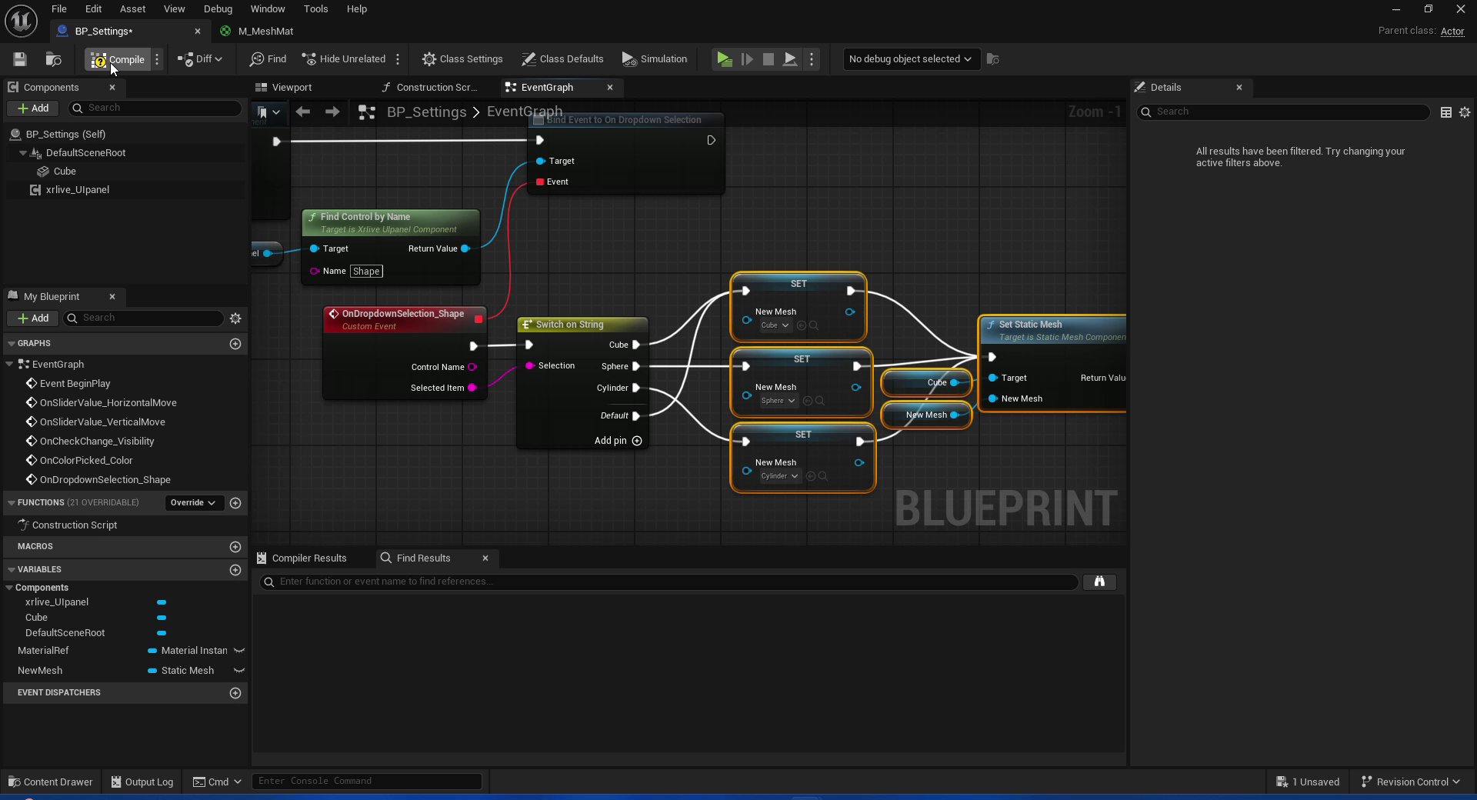Click the find debug object icon
This screenshot has width=1477, height=800.
tap(993, 59)
